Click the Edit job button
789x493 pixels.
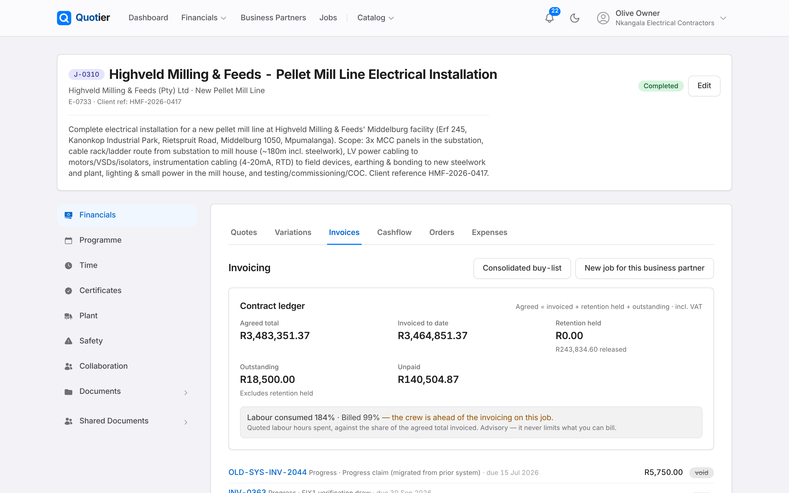(704, 86)
